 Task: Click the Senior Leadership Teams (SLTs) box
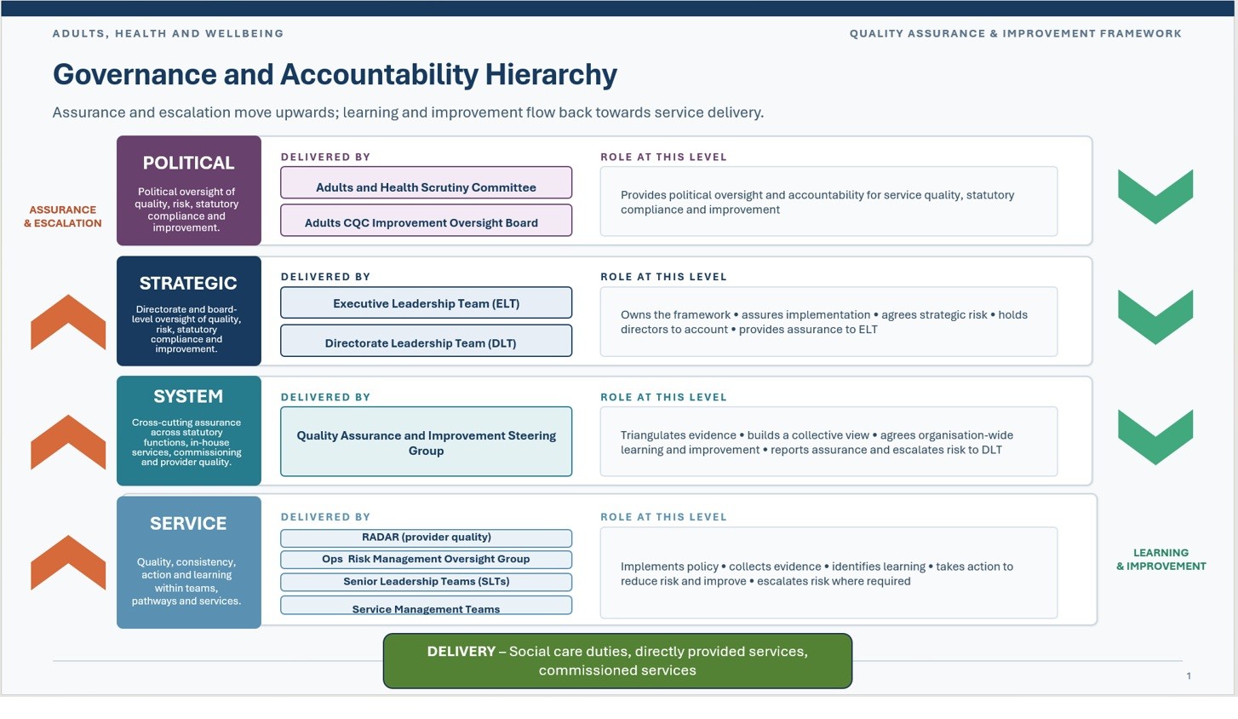pyautogui.click(x=427, y=582)
